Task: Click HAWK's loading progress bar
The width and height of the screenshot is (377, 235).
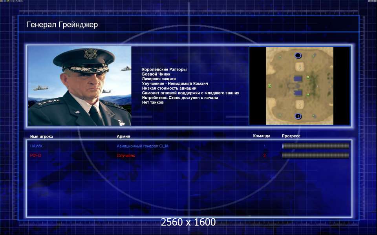Action: 315,146
